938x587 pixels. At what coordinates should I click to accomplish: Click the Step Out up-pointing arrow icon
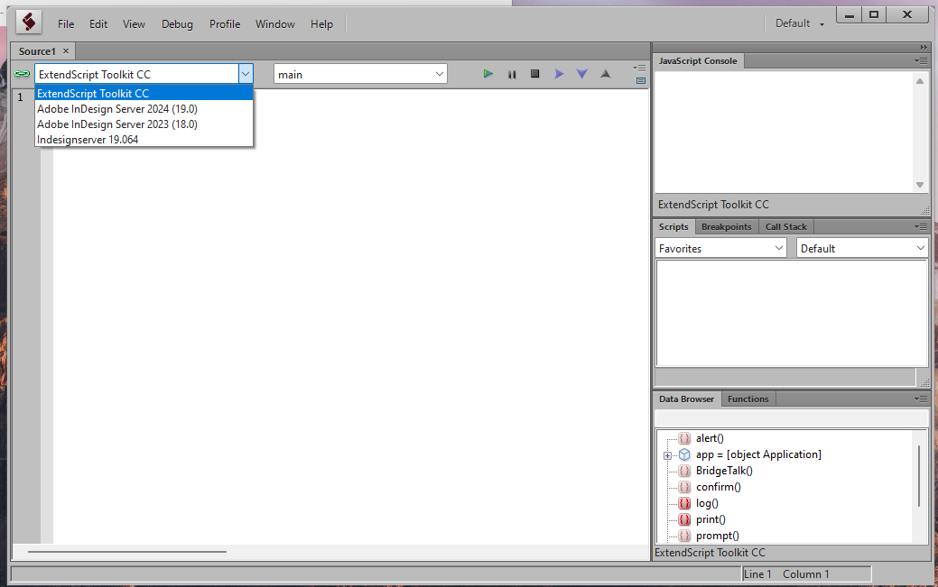[x=606, y=74]
